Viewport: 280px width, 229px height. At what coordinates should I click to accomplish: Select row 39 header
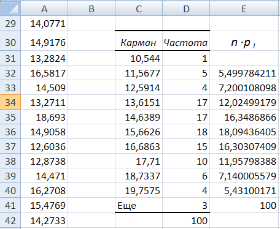coord(10,176)
